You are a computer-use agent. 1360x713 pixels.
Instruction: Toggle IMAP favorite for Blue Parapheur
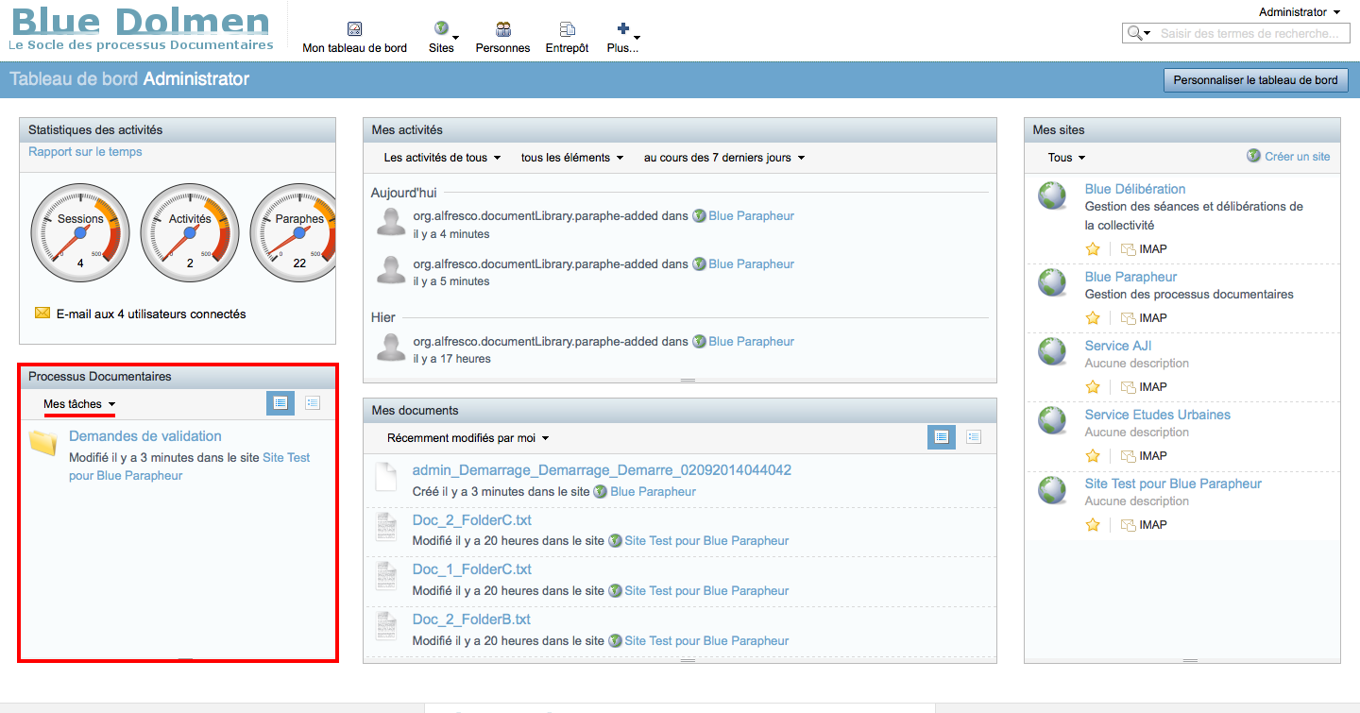[x=1144, y=318]
